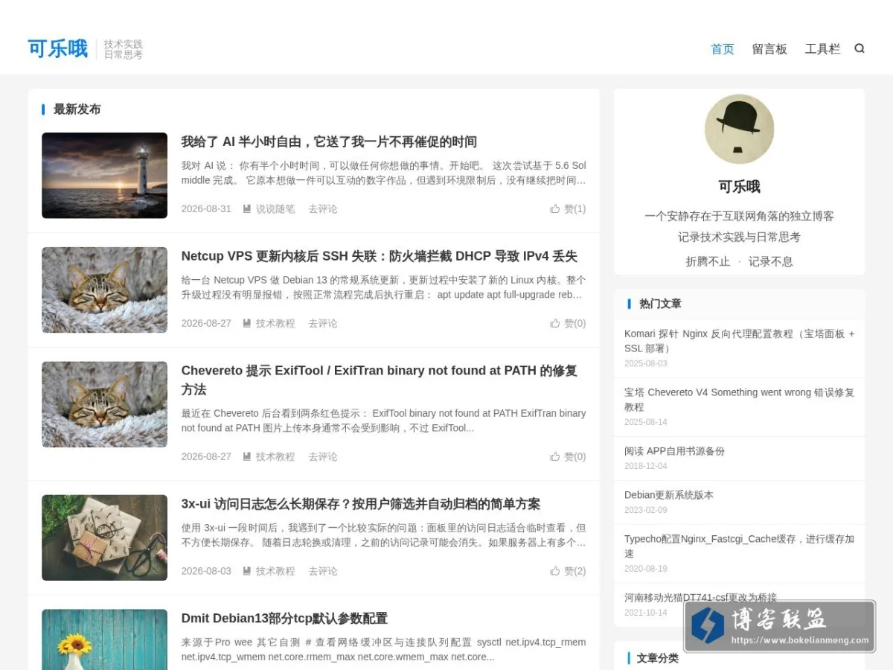Click excerpt text of AI 半小时自由 post
The width and height of the screenshot is (893, 670).
tap(383, 173)
